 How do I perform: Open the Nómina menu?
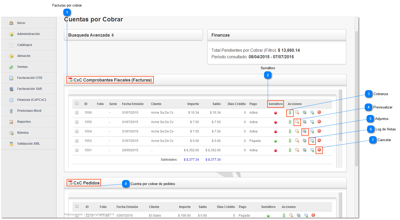click(x=29, y=133)
